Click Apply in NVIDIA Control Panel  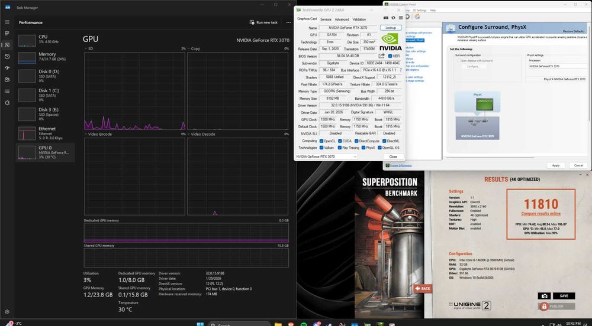point(556,165)
